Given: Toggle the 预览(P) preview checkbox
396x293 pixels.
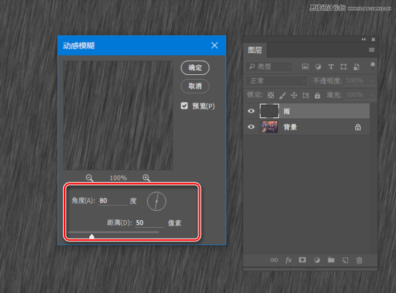Looking at the screenshot, I should point(185,106).
